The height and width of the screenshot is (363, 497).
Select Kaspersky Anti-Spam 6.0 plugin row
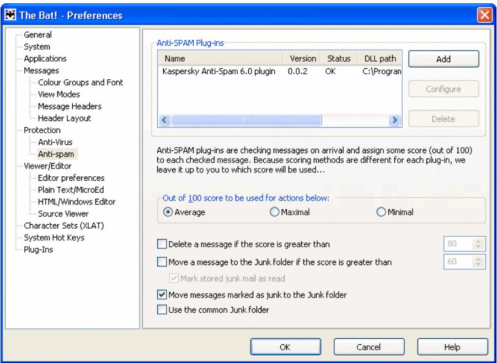point(280,72)
